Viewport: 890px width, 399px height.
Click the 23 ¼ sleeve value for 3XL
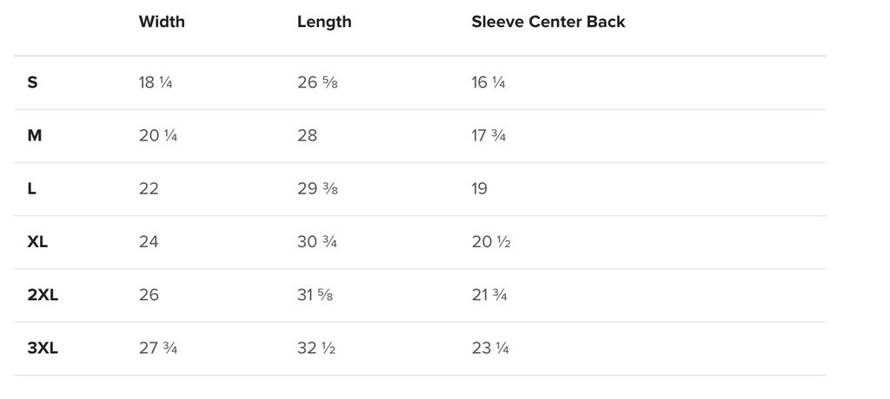coord(490,348)
